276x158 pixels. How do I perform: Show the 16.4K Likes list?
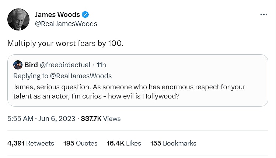[124, 143]
